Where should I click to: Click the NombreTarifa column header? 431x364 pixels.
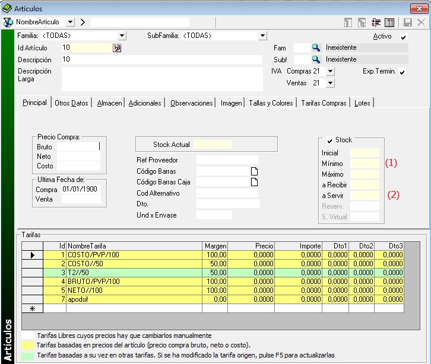coord(134,246)
